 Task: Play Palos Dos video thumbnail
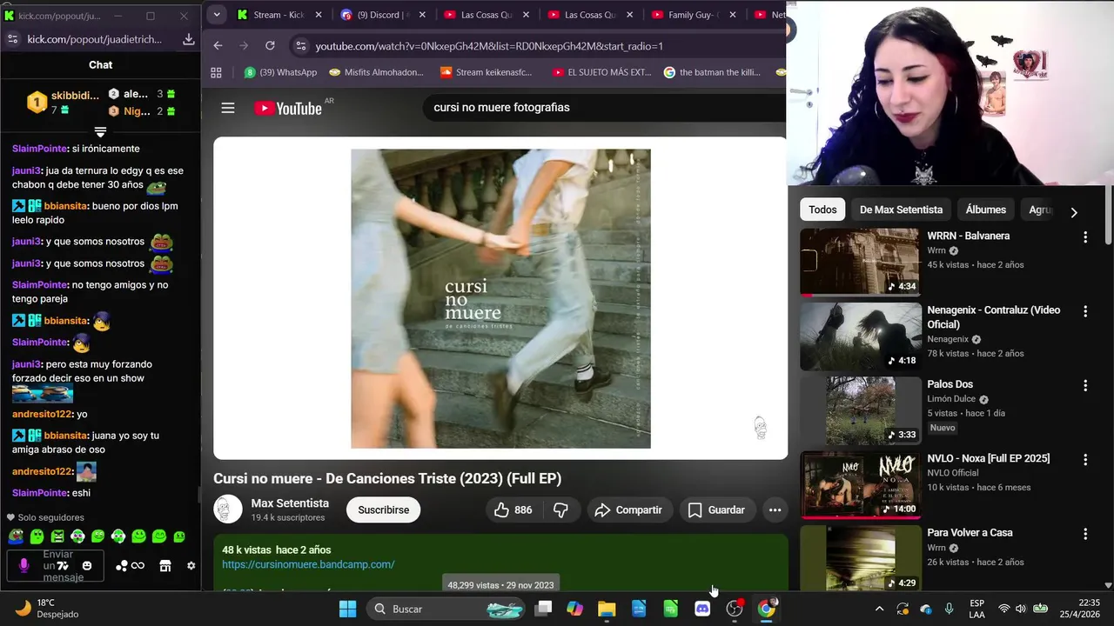point(860,410)
